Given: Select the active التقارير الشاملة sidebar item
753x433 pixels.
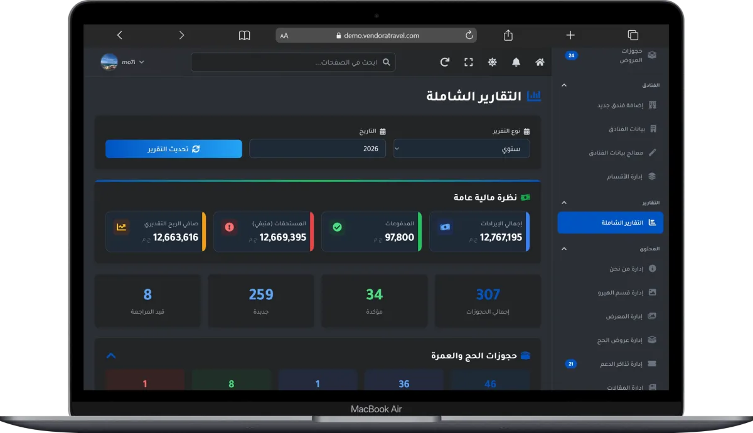Looking at the screenshot, I should (x=611, y=223).
